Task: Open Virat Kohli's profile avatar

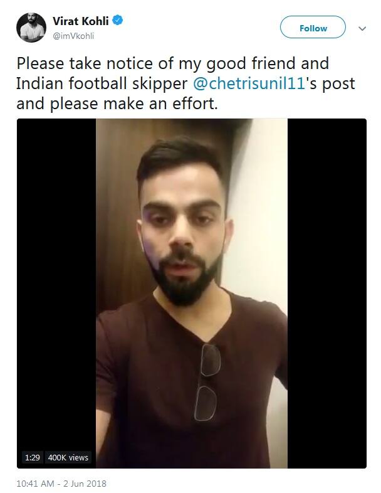Action: (x=31, y=28)
